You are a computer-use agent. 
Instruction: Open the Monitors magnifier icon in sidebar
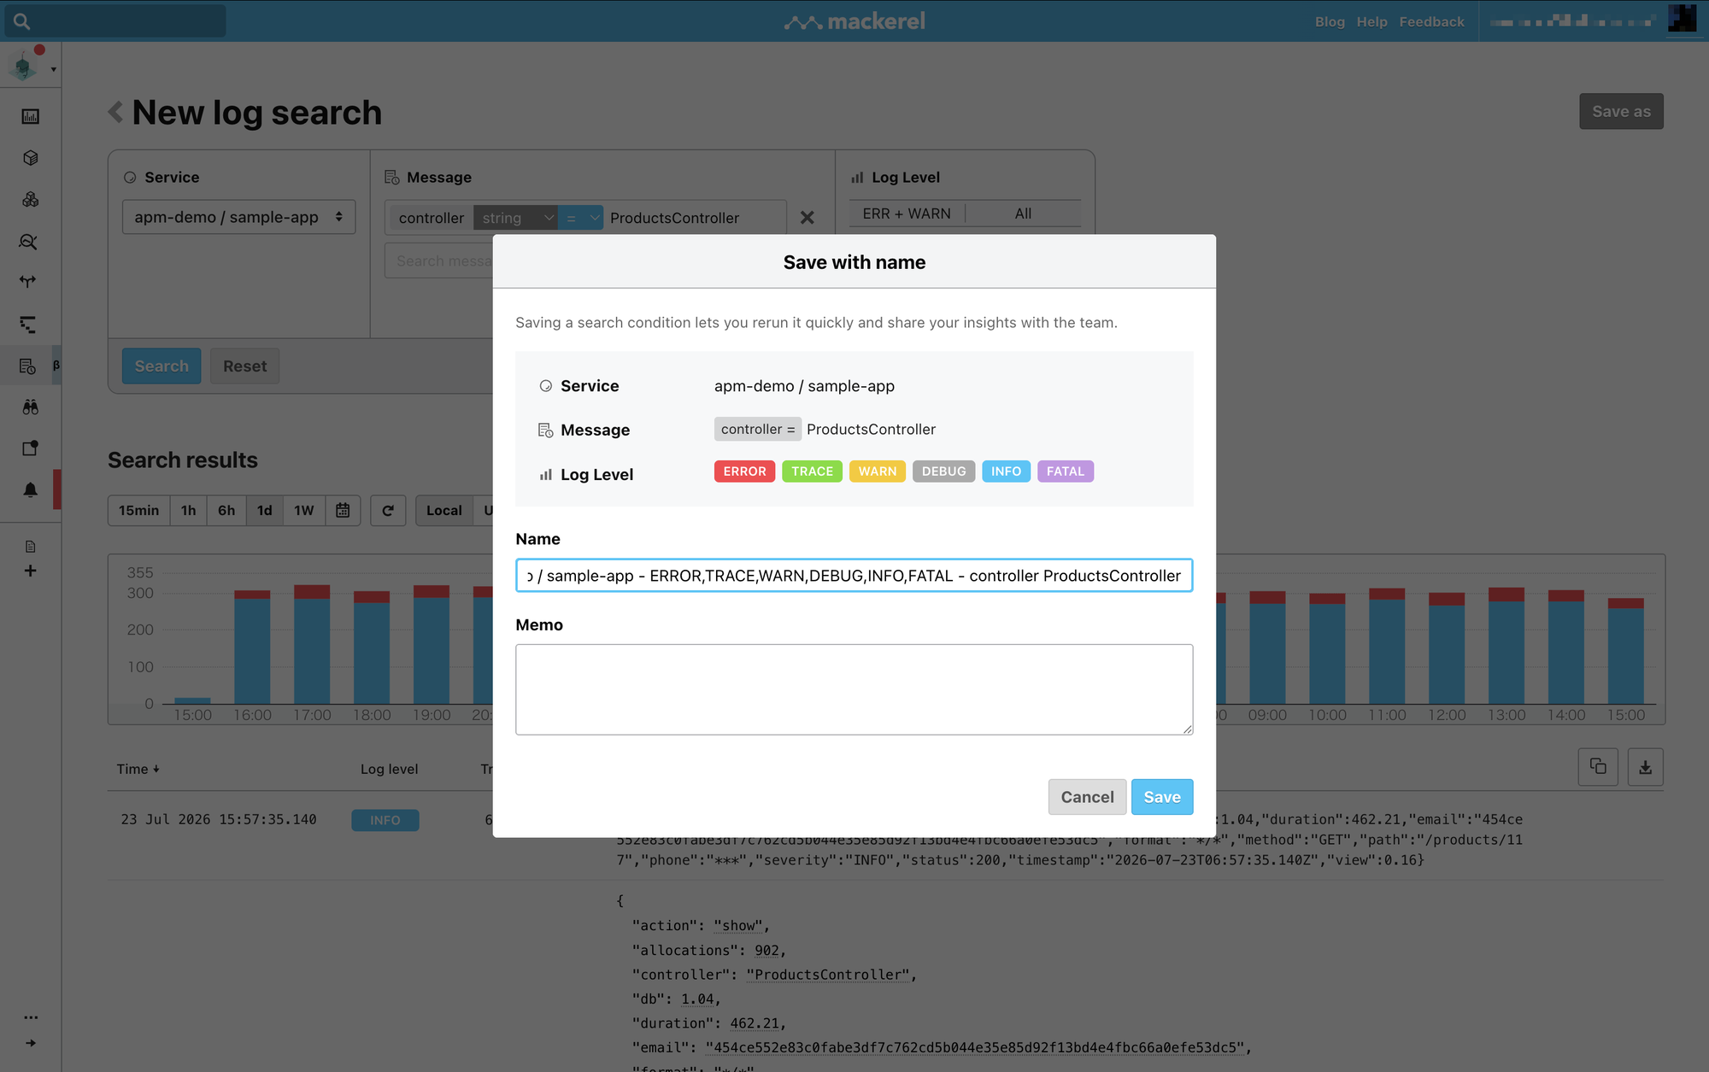[x=28, y=242]
